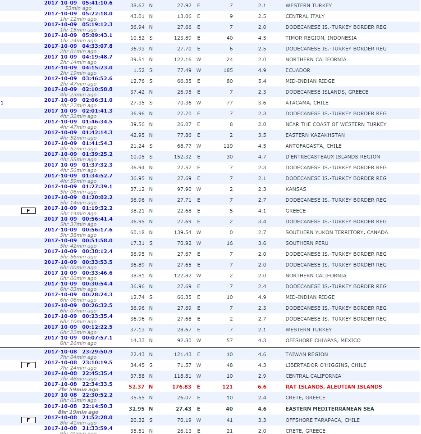Select LIBERTADOR O'HIGGINS, CHILE text
This screenshot has width=421, height=434.
(x=326, y=366)
